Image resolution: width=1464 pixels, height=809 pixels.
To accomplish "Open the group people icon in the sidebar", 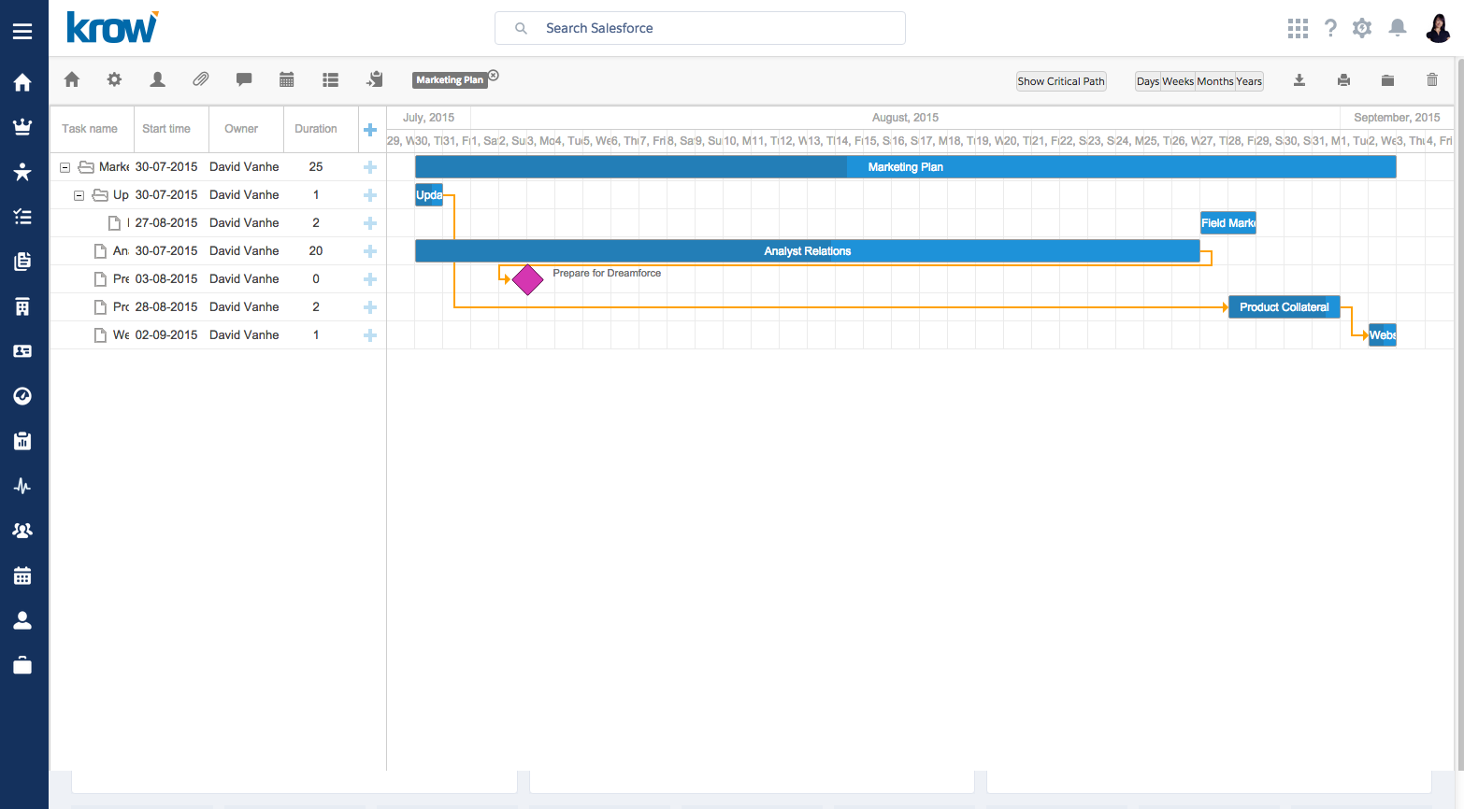I will tap(22, 531).
